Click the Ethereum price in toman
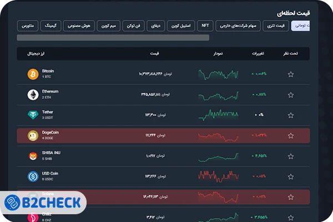The image size is (333, 222). coord(155,94)
